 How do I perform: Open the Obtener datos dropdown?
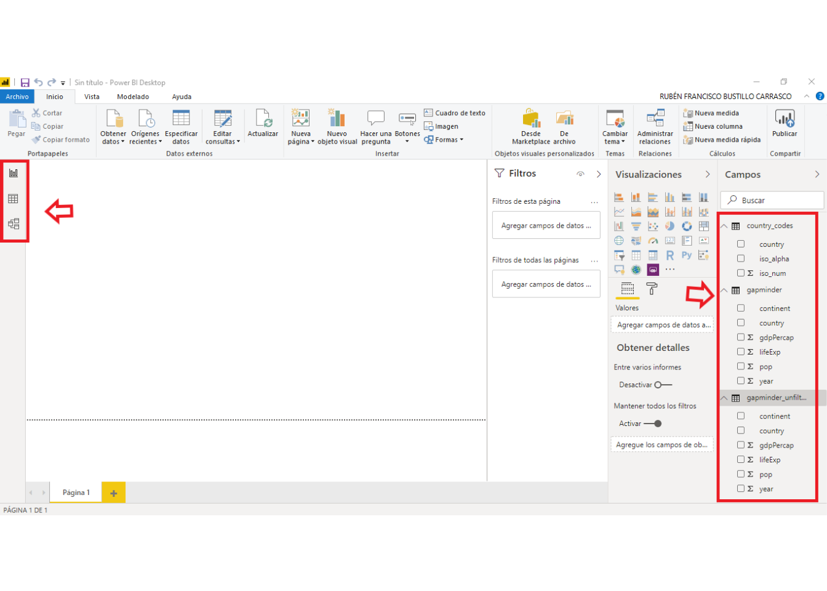(113, 127)
